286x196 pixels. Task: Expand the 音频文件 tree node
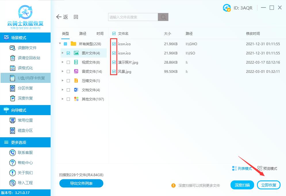(63, 71)
